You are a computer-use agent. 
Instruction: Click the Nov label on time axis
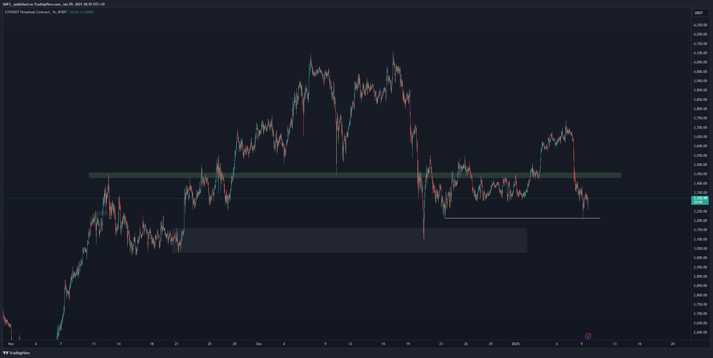pos(11,344)
